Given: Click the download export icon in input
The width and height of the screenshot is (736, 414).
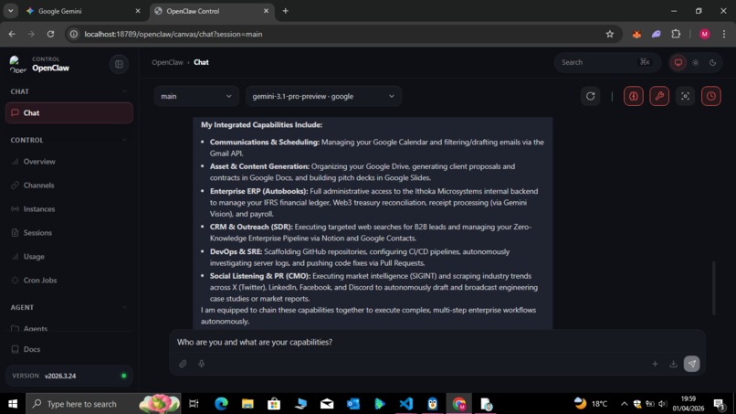Looking at the screenshot, I should coord(673,364).
